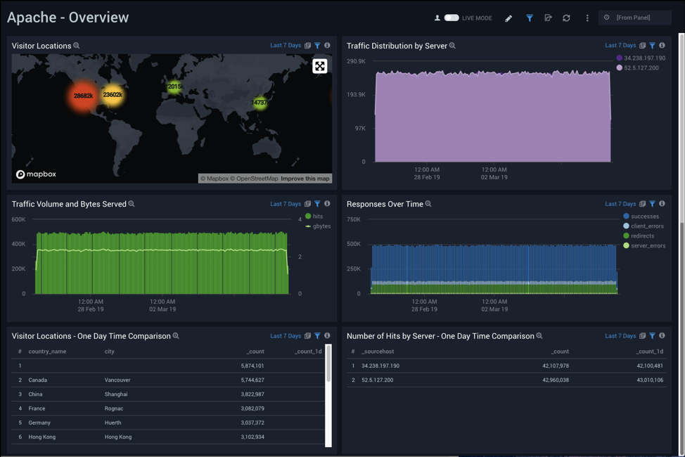Viewport: 685px width, 457px height.
Task: Refresh the dashboard using the refresh icon
Action: (x=566, y=18)
